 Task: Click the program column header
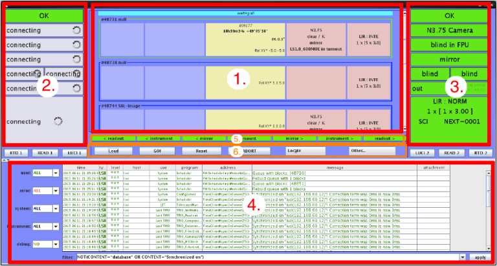[189, 168]
